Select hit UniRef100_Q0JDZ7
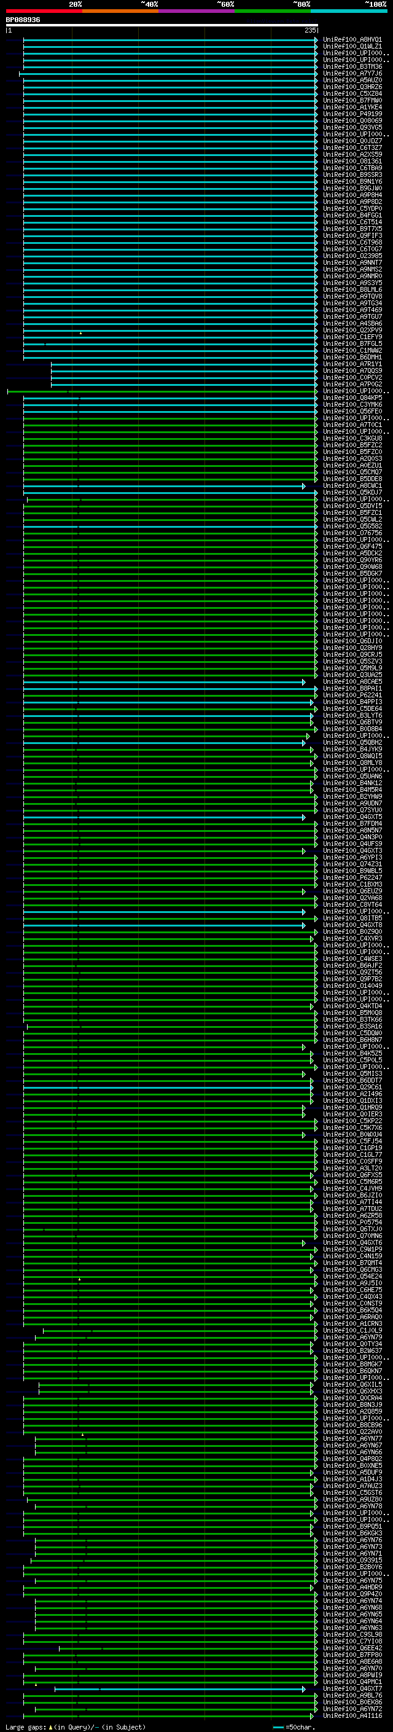This screenshot has width=393, height=1732. click(352, 141)
